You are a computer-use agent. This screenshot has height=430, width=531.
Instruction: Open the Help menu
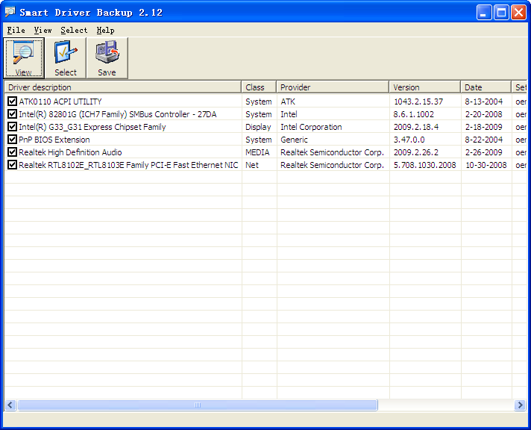click(x=105, y=30)
